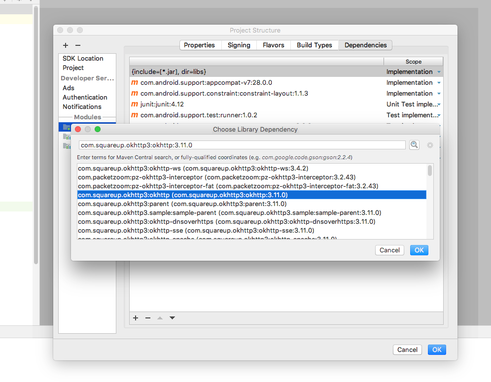Click Maven icon of junit:junit:4.12
This screenshot has width=491, height=382.
click(135, 104)
